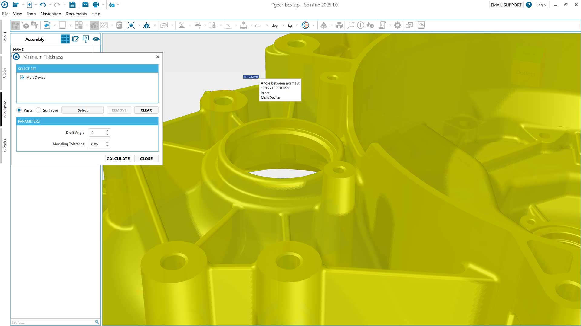Toggle the eye visibility icon in Assembly panel
The image size is (581, 326).
(96, 39)
